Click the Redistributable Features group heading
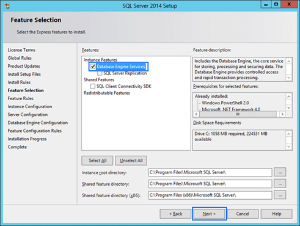Viewport: 300px width, 226px height. click(x=107, y=93)
